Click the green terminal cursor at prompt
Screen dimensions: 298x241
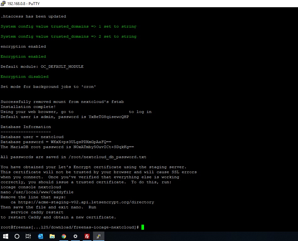tap(143, 227)
